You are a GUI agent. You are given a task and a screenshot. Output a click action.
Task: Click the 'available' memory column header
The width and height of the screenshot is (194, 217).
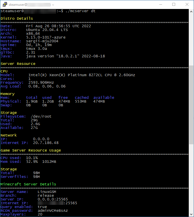[x=104, y=98]
